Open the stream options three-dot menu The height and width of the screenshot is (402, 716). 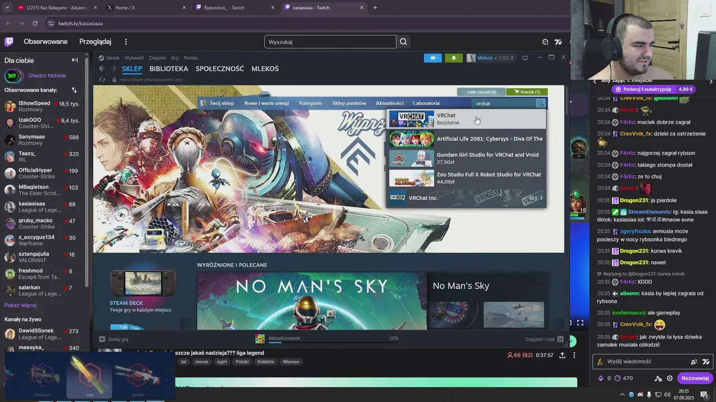coord(574,355)
